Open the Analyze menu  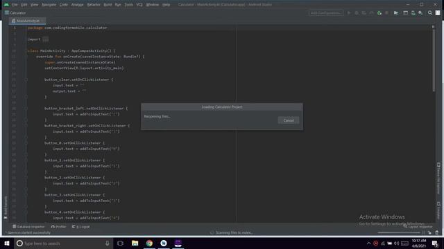[77, 5]
